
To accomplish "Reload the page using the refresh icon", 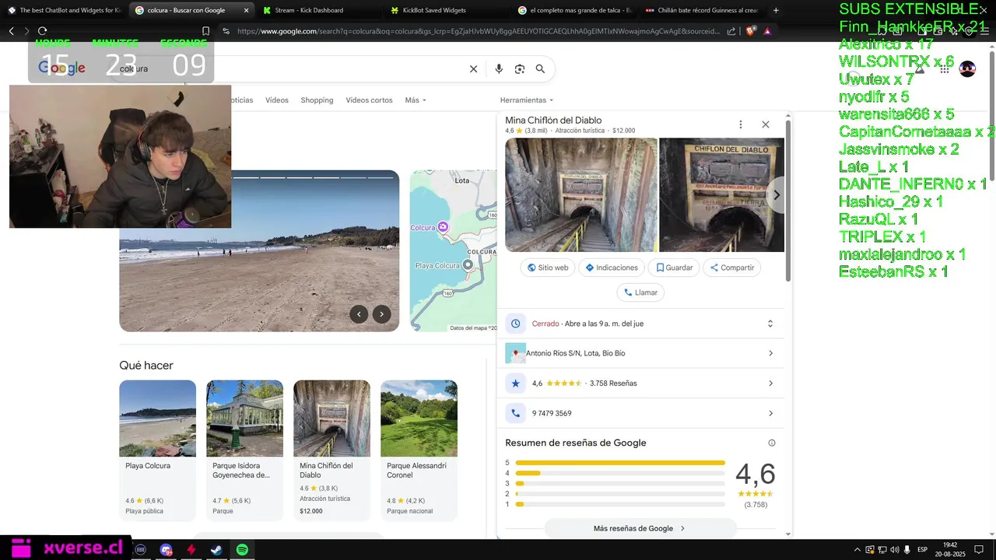I will [42, 31].
